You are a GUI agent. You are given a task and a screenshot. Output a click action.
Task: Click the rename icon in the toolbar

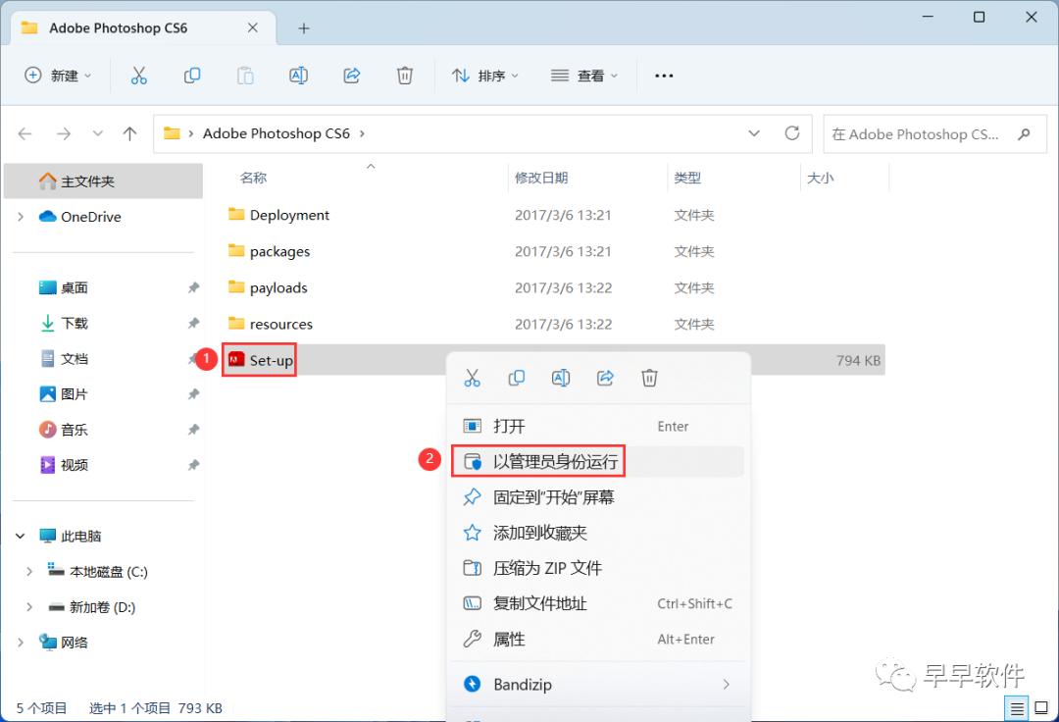click(x=298, y=76)
